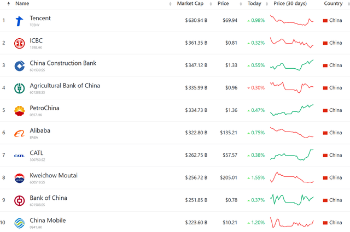Click the Tencent company logo icon
This screenshot has height=232, width=350.
pyautogui.click(x=20, y=21)
